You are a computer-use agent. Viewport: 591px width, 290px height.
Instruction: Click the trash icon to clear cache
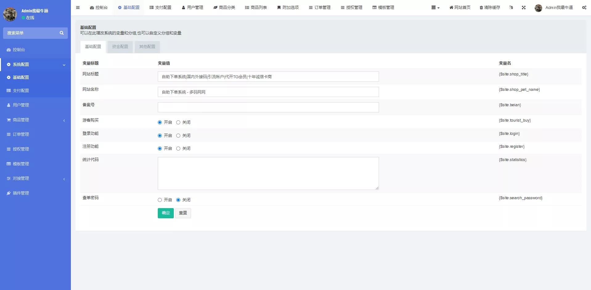[481, 8]
